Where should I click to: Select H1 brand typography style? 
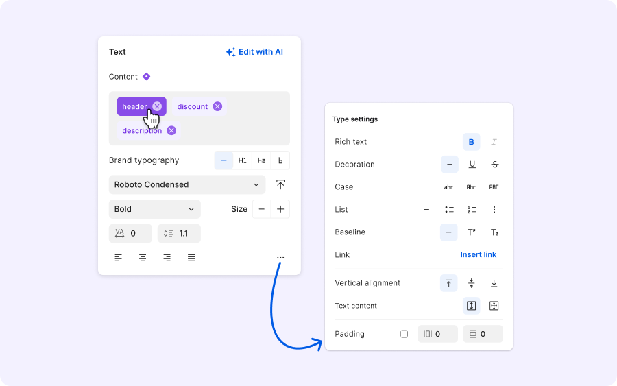[243, 160]
